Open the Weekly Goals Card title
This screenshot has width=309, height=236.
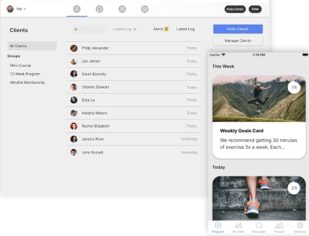[x=242, y=131]
